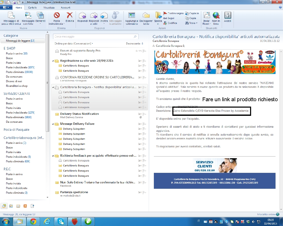The height and width of the screenshot is (226, 283).
Task: Move message using Sposta in
Action: (158, 18)
